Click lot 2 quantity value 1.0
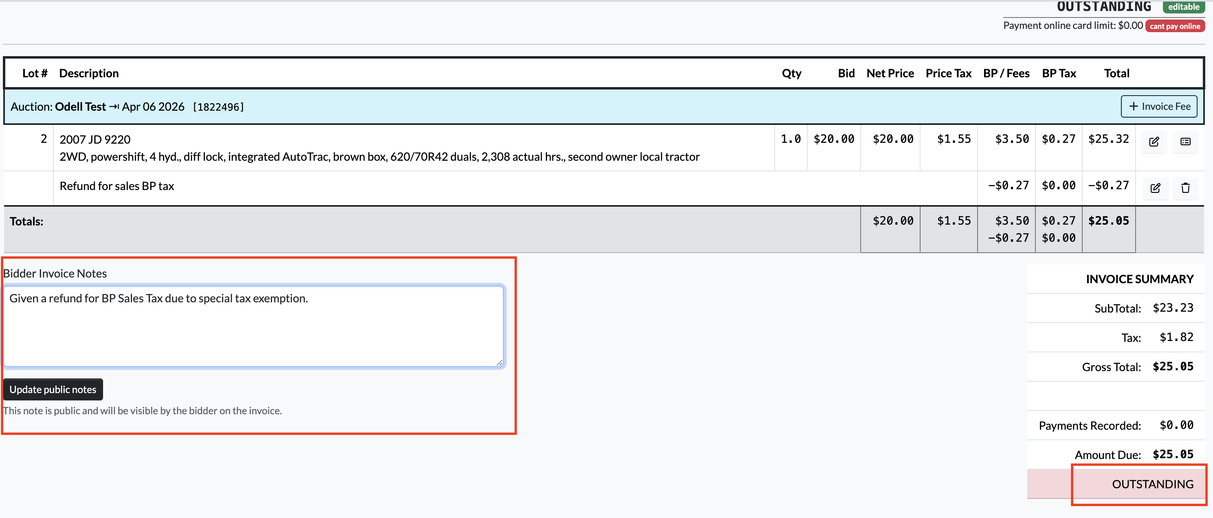 (x=791, y=139)
